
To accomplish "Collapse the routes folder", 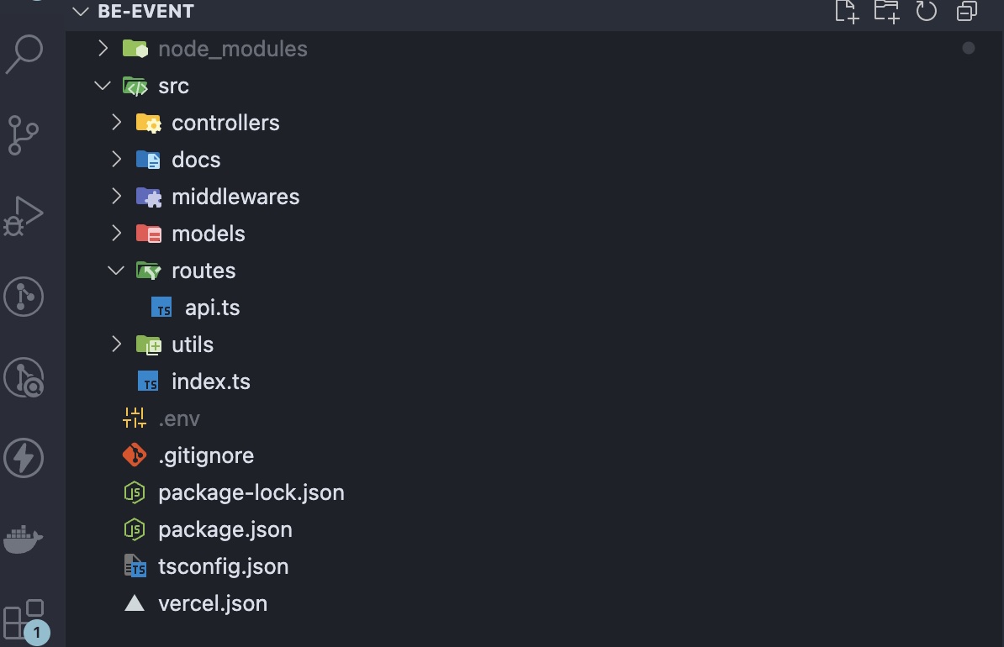I will (x=116, y=270).
